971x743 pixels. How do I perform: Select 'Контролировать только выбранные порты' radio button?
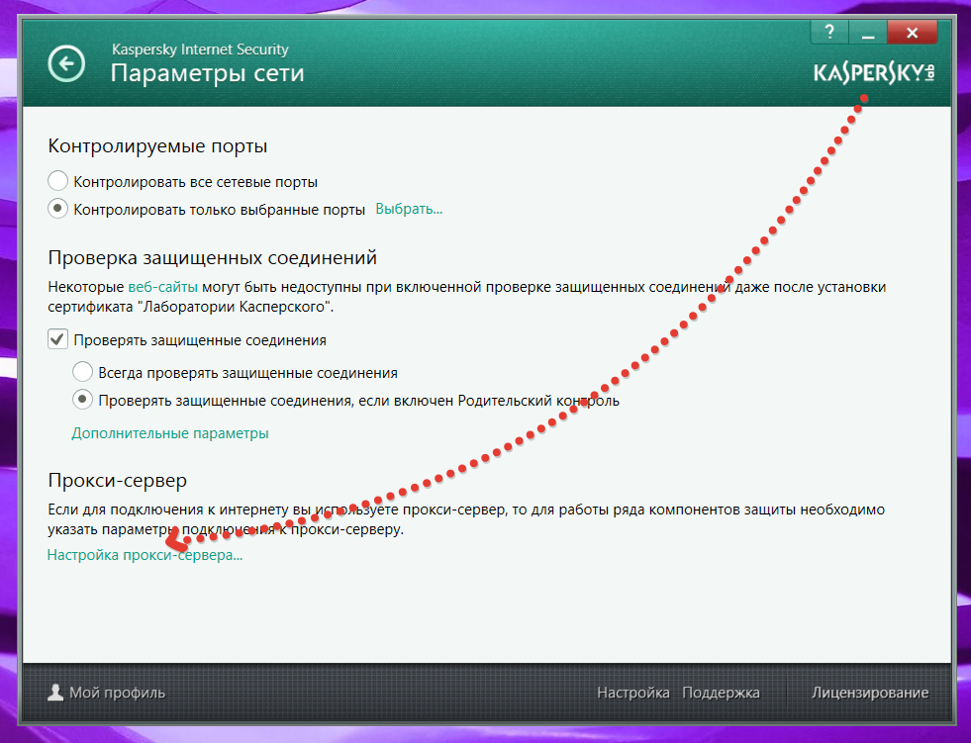tap(57, 209)
